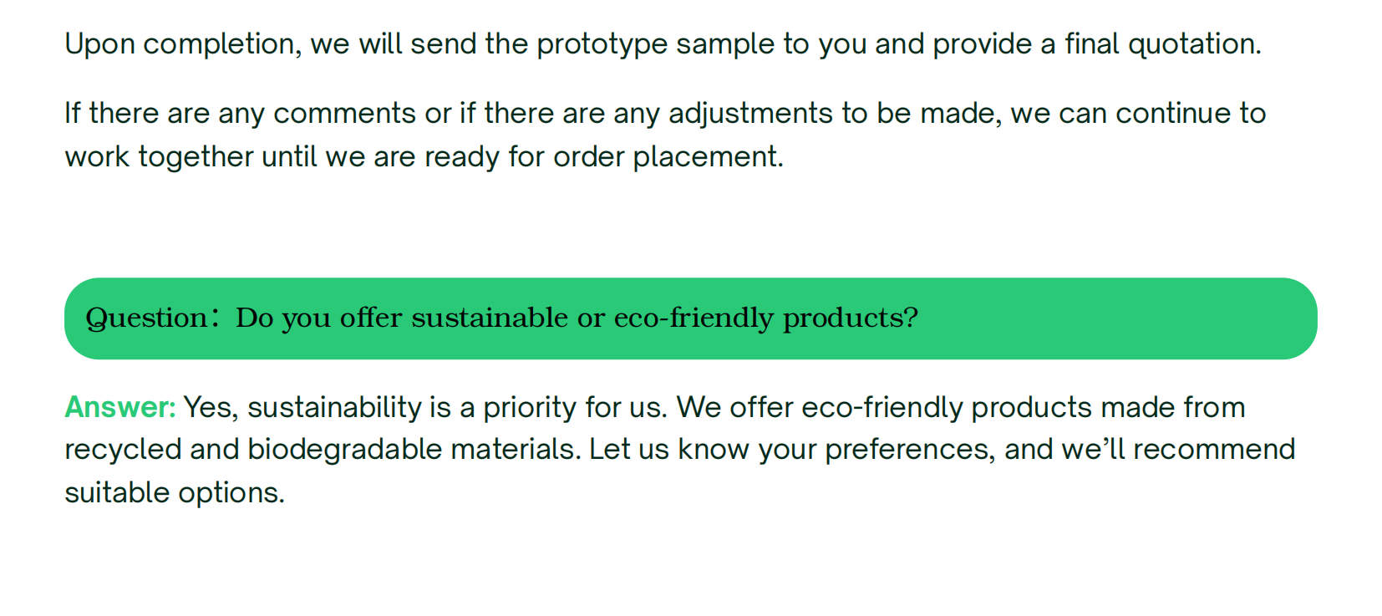The width and height of the screenshot is (1382, 616).
Task: Click empty right end of green bar
Action: pos(1170,318)
